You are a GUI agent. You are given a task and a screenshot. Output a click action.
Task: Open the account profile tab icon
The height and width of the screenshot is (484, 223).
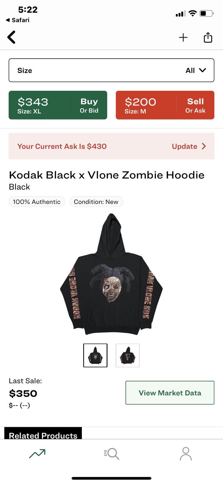click(x=186, y=454)
